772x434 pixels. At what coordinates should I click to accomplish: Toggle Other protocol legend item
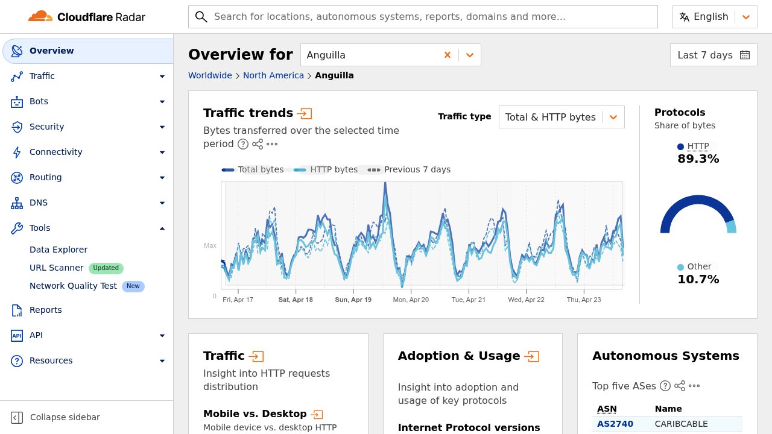(694, 266)
